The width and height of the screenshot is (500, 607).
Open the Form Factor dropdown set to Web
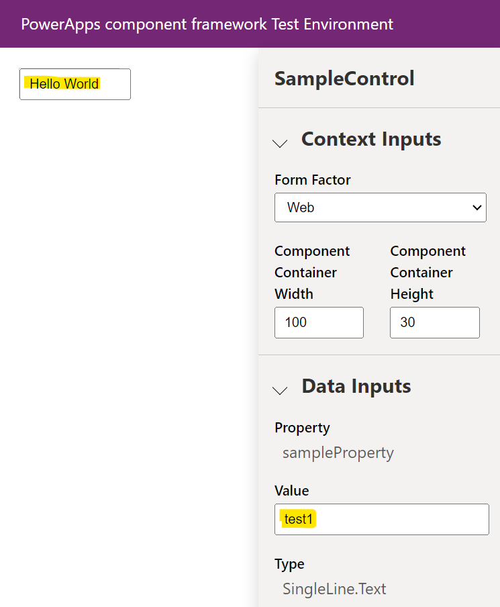(x=380, y=207)
